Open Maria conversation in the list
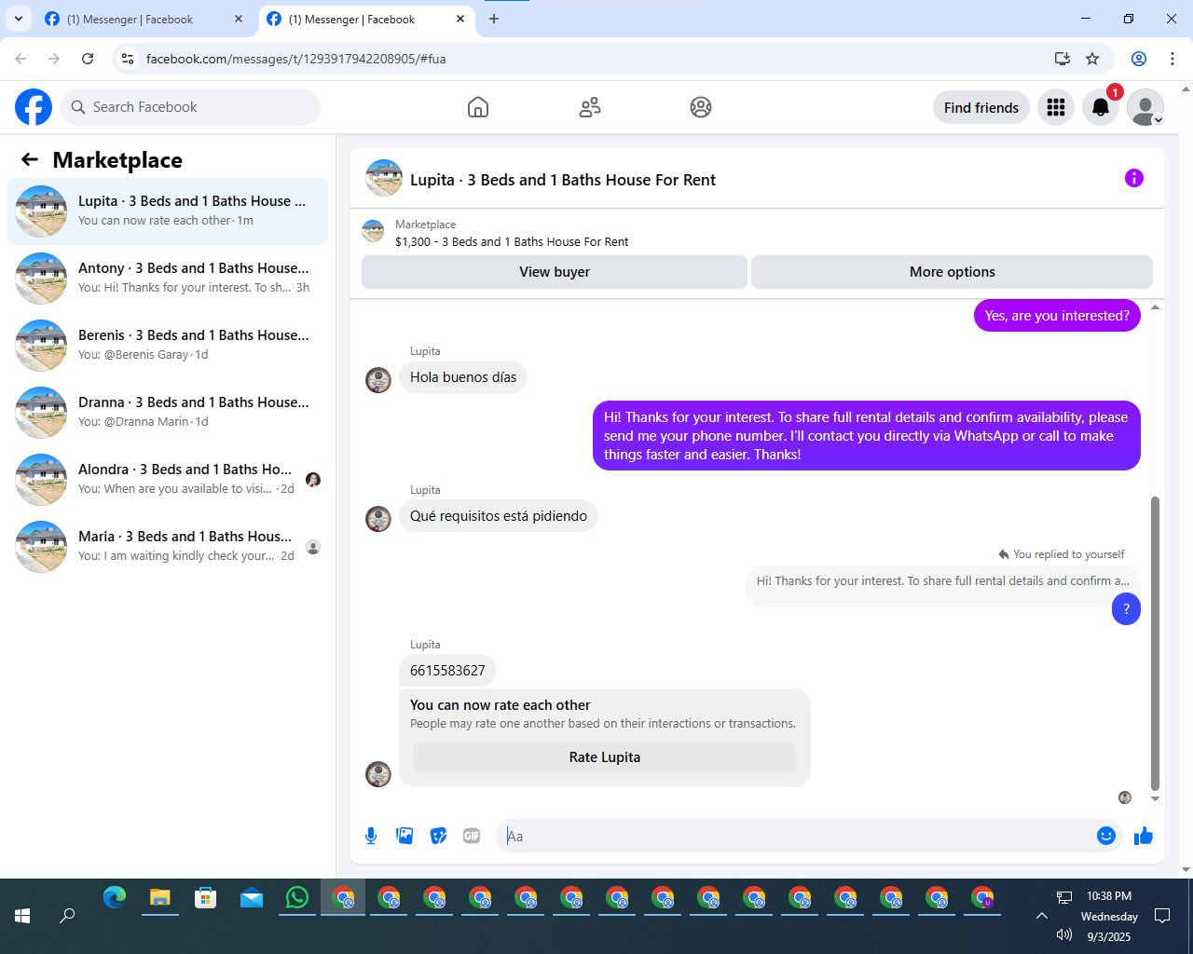Image resolution: width=1193 pixels, height=954 pixels. [168, 547]
